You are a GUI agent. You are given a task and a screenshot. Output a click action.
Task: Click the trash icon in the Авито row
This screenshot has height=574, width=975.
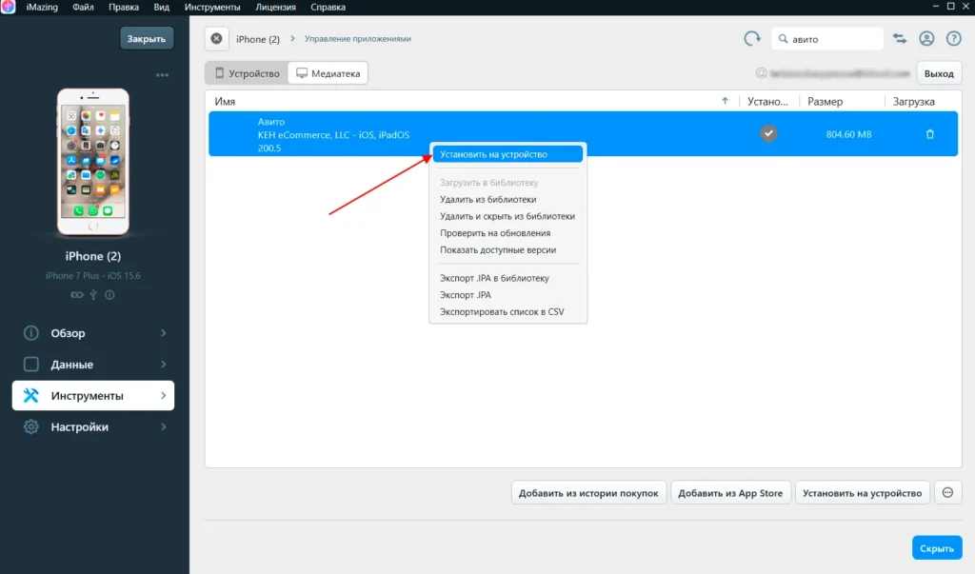pyautogui.click(x=930, y=134)
